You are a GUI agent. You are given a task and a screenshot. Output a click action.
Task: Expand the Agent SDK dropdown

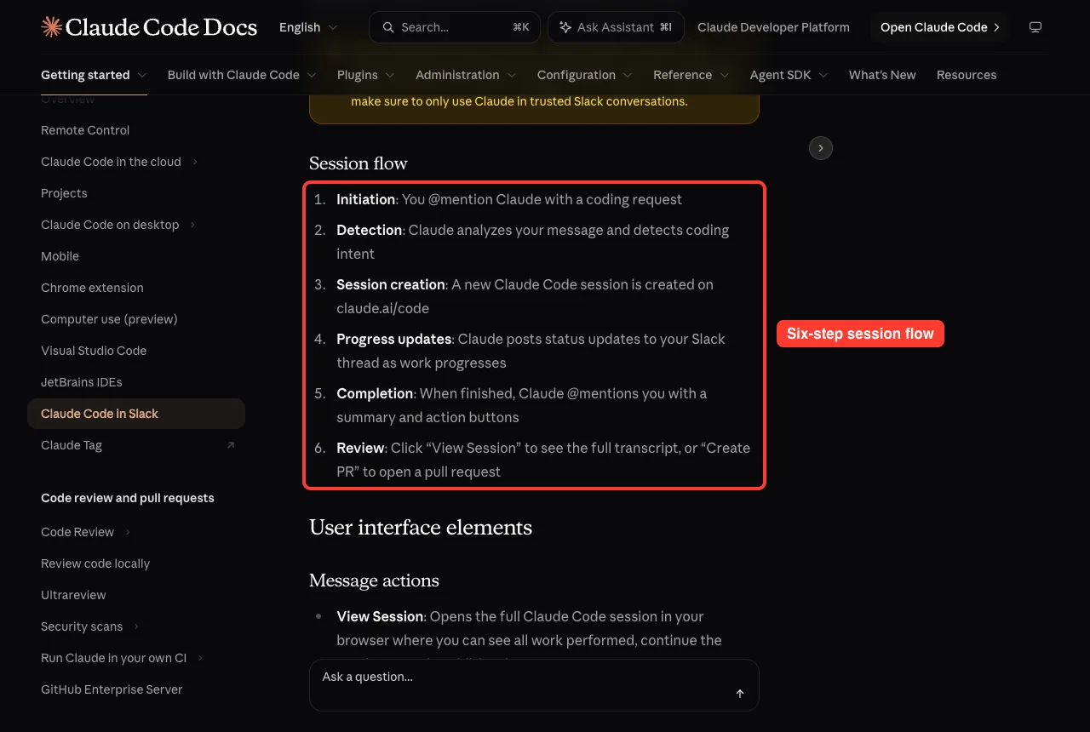click(x=789, y=75)
